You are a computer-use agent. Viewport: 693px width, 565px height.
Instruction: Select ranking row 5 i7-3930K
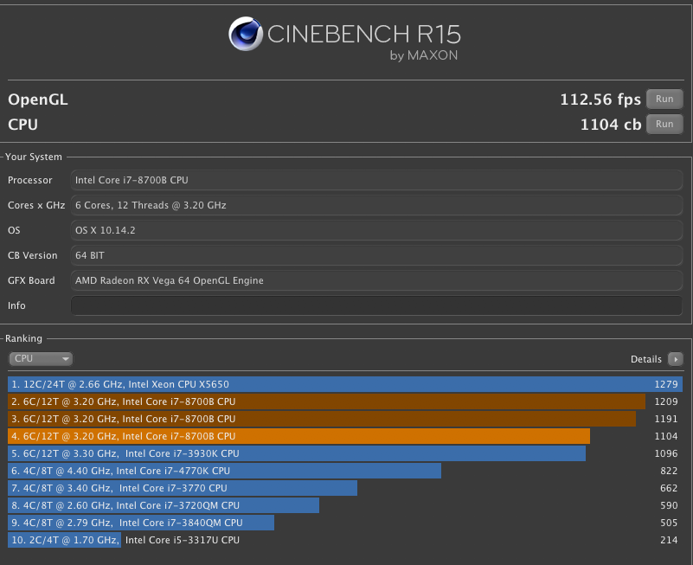(345, 453)
